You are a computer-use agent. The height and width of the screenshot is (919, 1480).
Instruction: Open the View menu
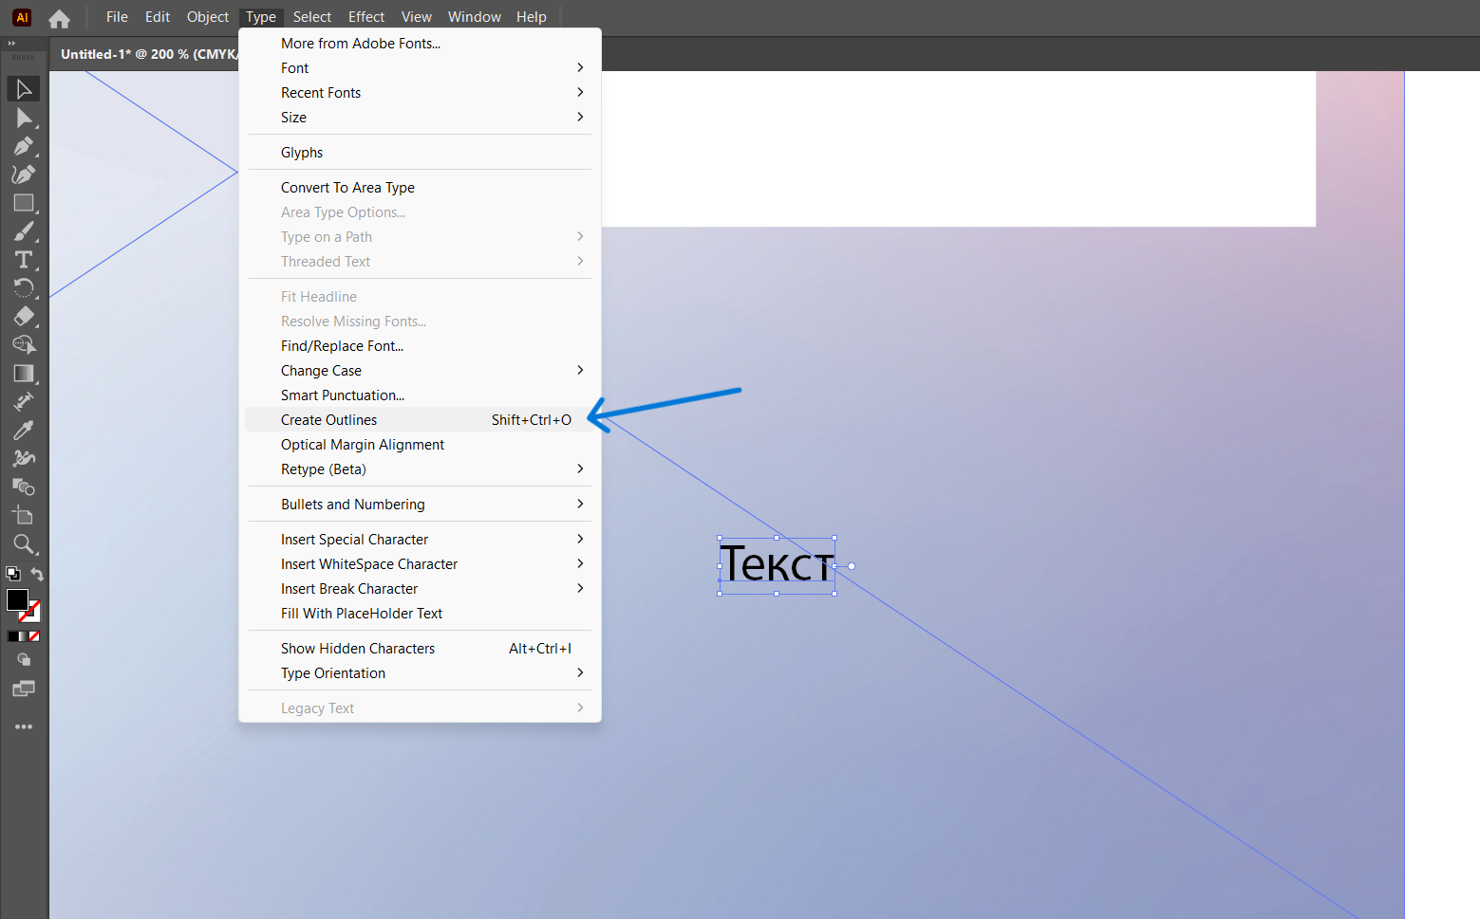[417, 17]
